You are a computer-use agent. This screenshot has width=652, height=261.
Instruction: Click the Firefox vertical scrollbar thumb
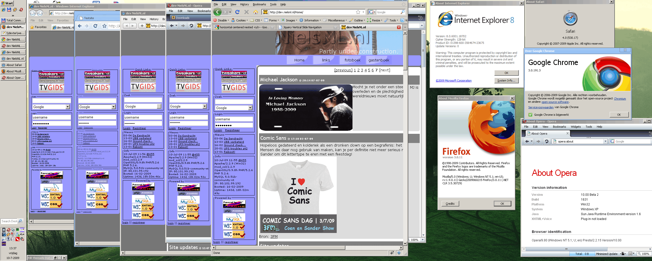click(x=405, y=53)
